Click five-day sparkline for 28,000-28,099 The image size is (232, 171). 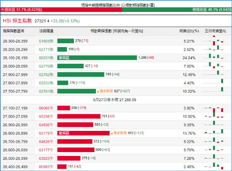(x=213, y=65)
